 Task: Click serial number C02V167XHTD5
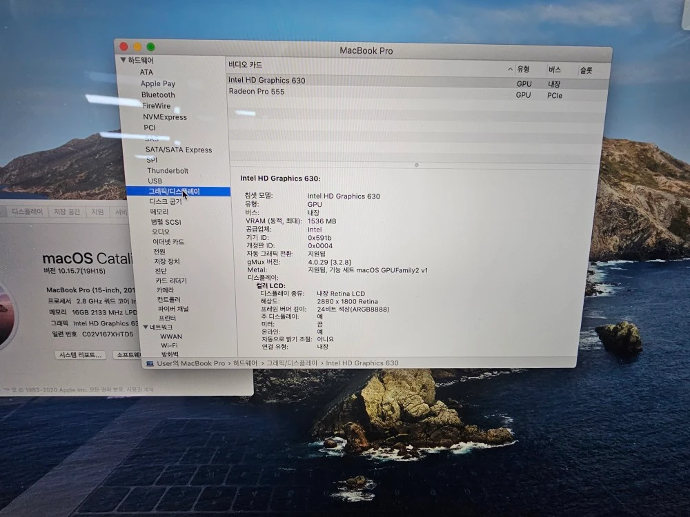click(x=108, y=334)
